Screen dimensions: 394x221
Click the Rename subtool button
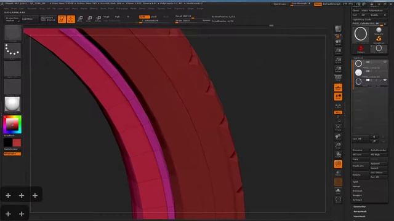[361, 150]
